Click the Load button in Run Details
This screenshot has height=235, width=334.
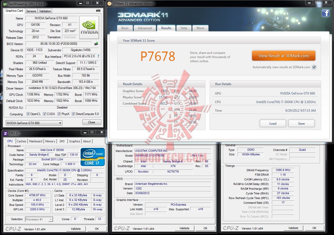(x=273, y=123)
